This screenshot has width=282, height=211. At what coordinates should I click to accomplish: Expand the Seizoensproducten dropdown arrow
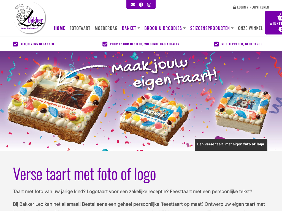pos(232,28)
